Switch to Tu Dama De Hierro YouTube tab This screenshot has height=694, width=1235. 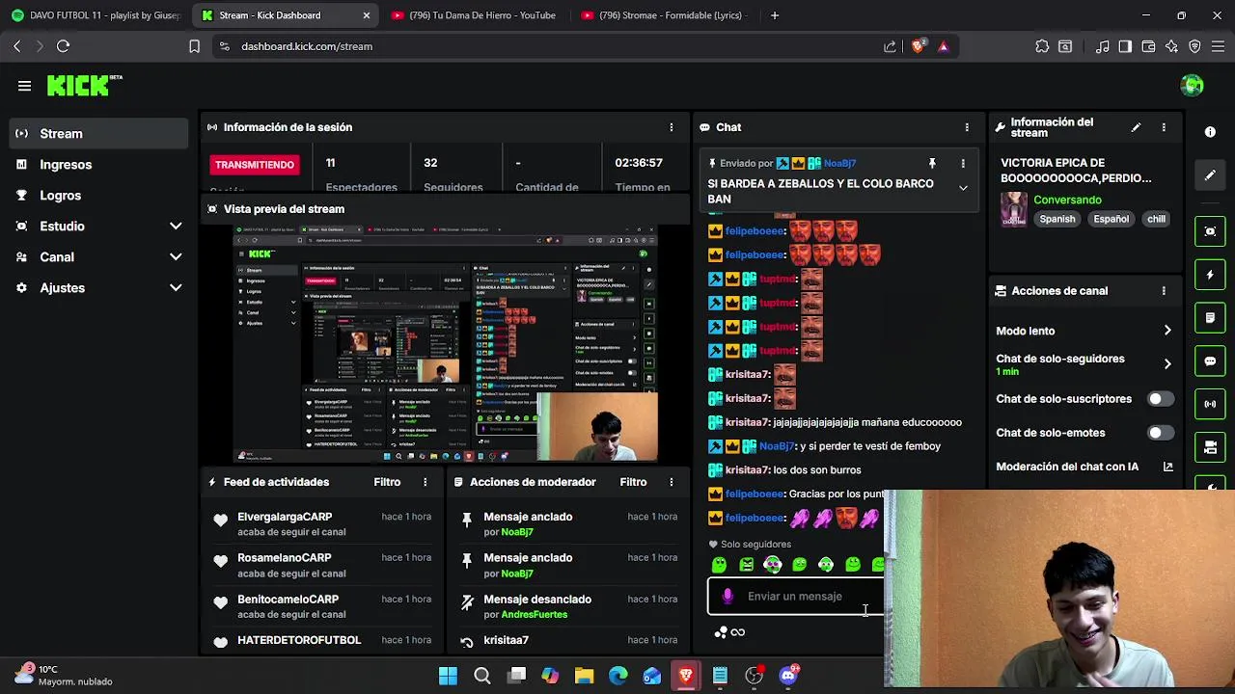pos(475,15)
